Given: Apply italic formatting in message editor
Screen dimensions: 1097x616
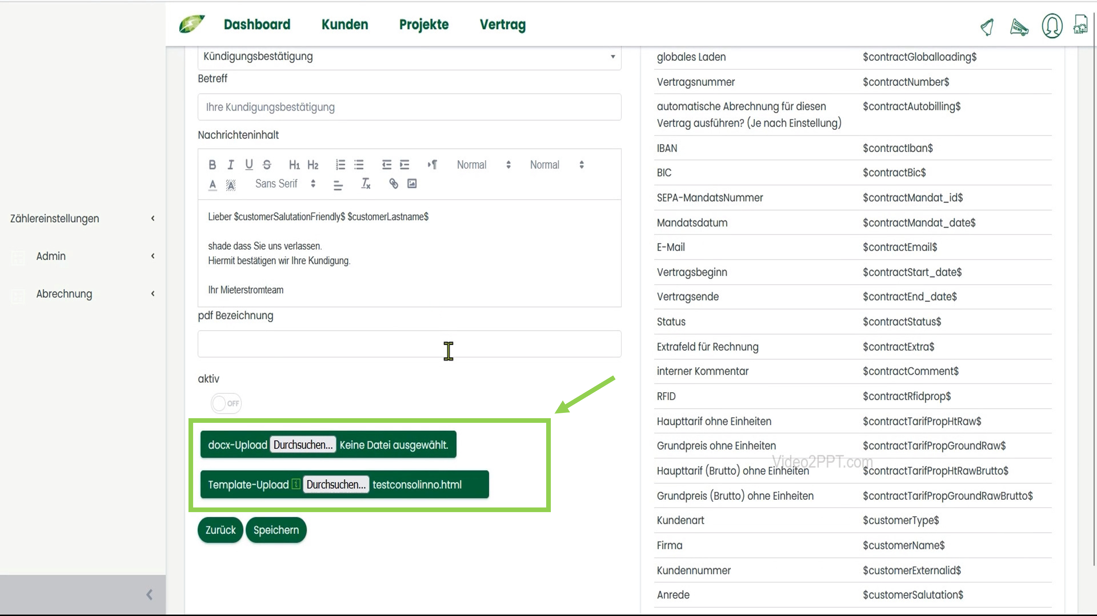Looking at the screenshot, I should pyautogui.click(x=230, y=165).
